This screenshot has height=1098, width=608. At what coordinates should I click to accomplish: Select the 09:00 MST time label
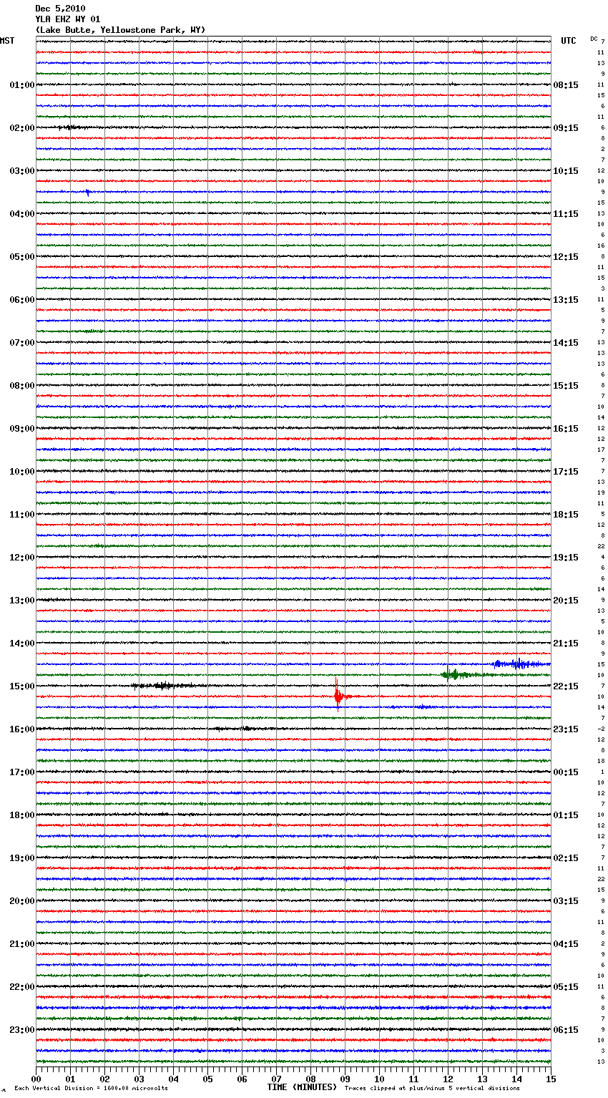(x=22, y=429)
